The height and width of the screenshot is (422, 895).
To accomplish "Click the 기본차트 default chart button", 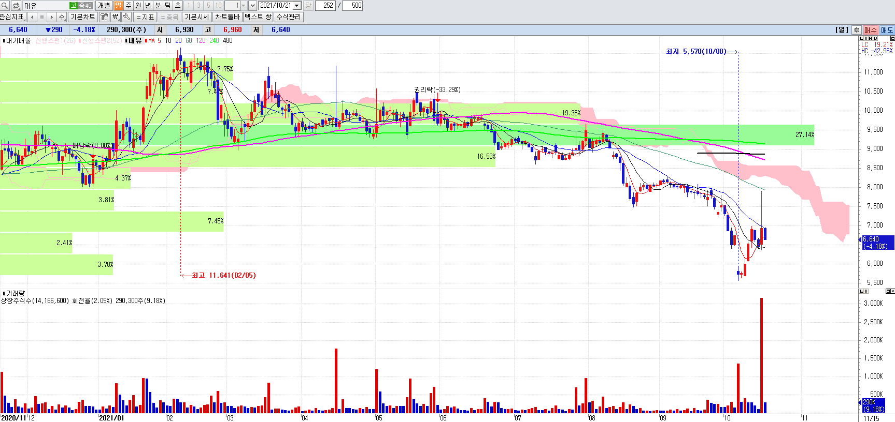I will (x=83, y=17).
